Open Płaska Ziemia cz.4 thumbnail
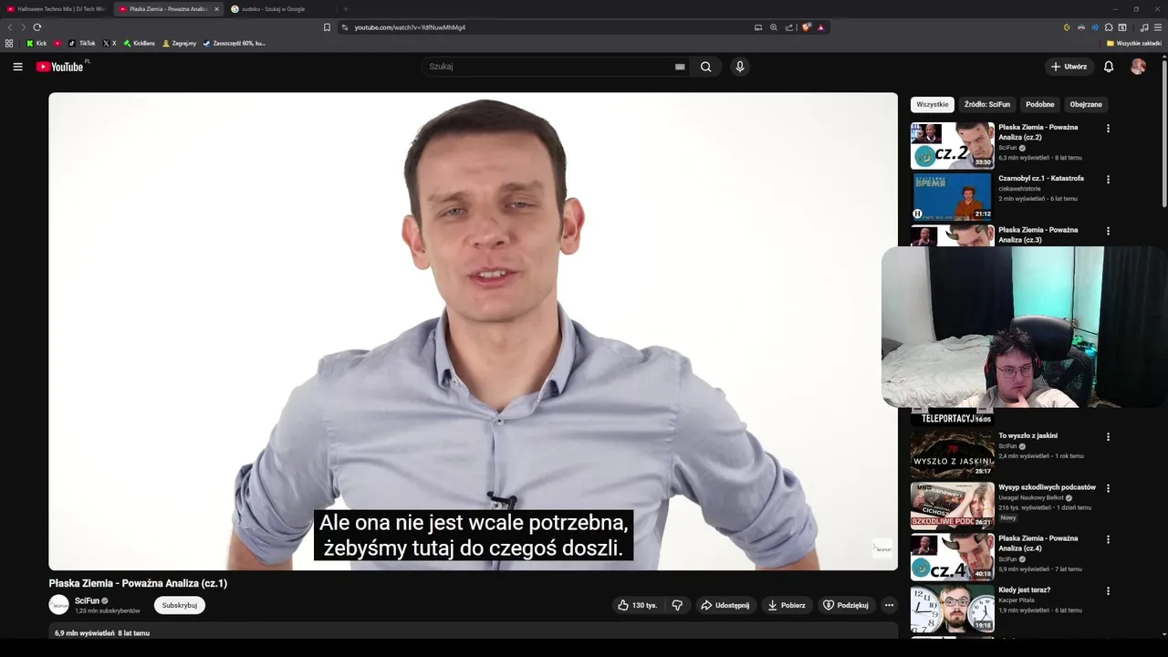 pos(952,556)
